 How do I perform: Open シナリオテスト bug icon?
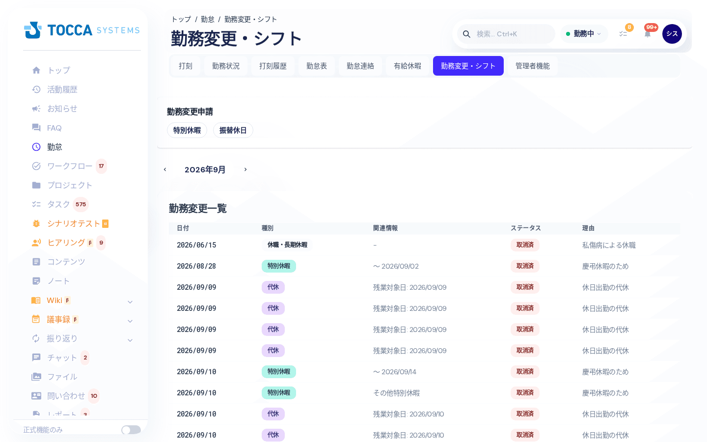(36, 223)
